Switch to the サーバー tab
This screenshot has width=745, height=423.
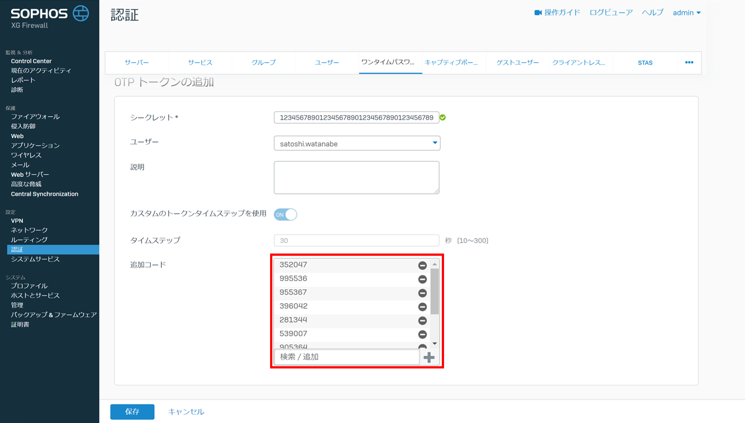(136, 63)
